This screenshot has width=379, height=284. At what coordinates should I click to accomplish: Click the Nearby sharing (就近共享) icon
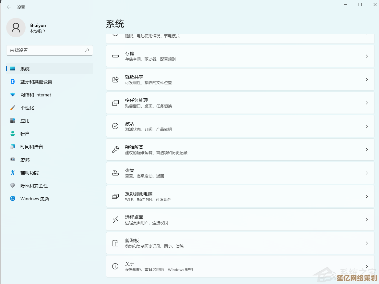point(115,80)
